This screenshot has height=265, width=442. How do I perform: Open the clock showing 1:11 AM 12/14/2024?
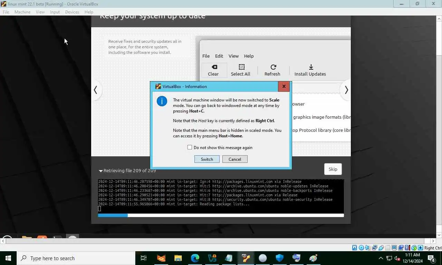[x=412, y=258]
